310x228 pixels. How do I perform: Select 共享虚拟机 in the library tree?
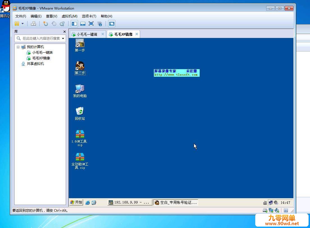click(35, 64)
